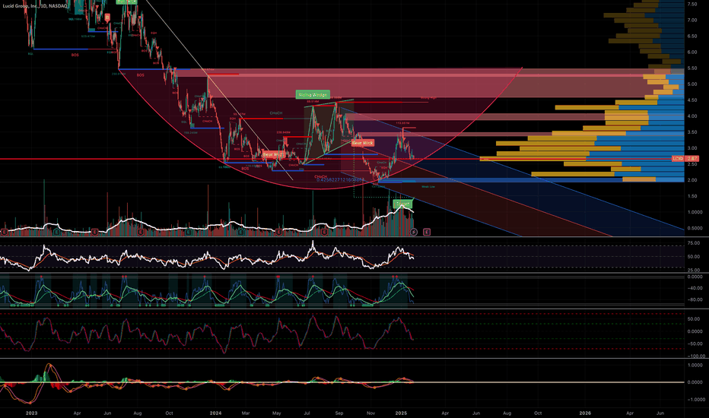Click the lightning bolt event icon
This screenshot has height=418, width=709.
(413, 232)
